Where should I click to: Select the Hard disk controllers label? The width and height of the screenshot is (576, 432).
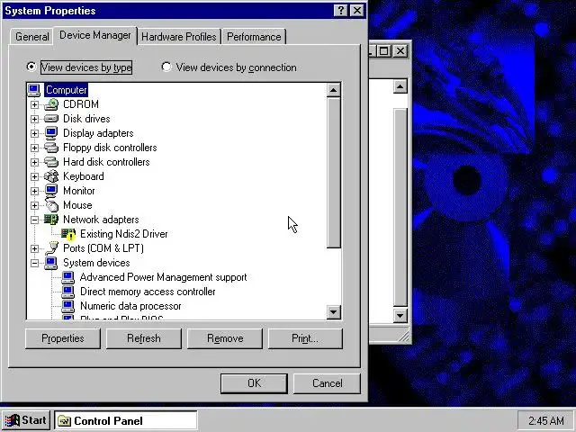tap(106, 162)
